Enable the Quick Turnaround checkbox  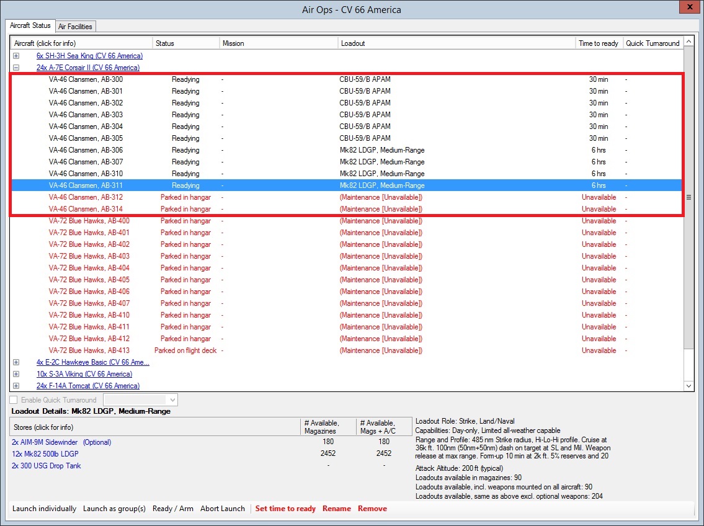pos(14,400)
